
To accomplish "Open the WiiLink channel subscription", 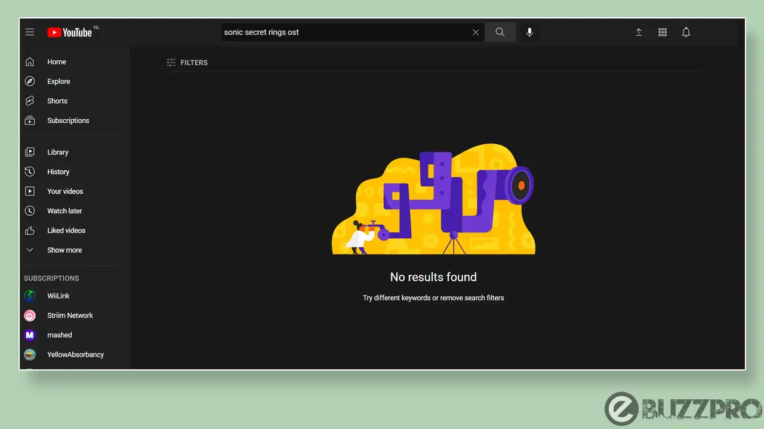I will (x=58, y=296).
